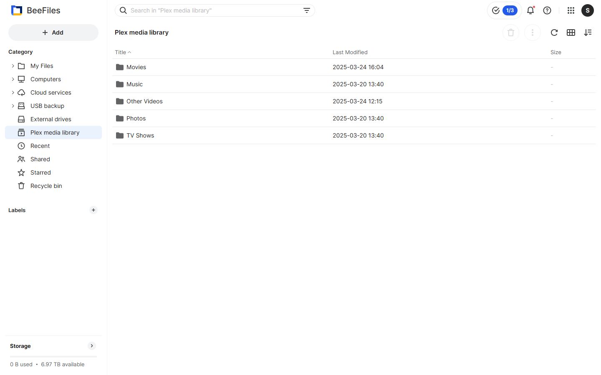
Task: Expand the Cloud services category
Action: pyautogui.click(x=13, y=92)
